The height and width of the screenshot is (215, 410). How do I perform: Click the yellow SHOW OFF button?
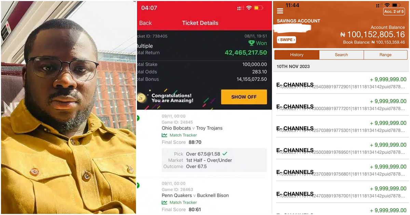click(x=244, y=97)
